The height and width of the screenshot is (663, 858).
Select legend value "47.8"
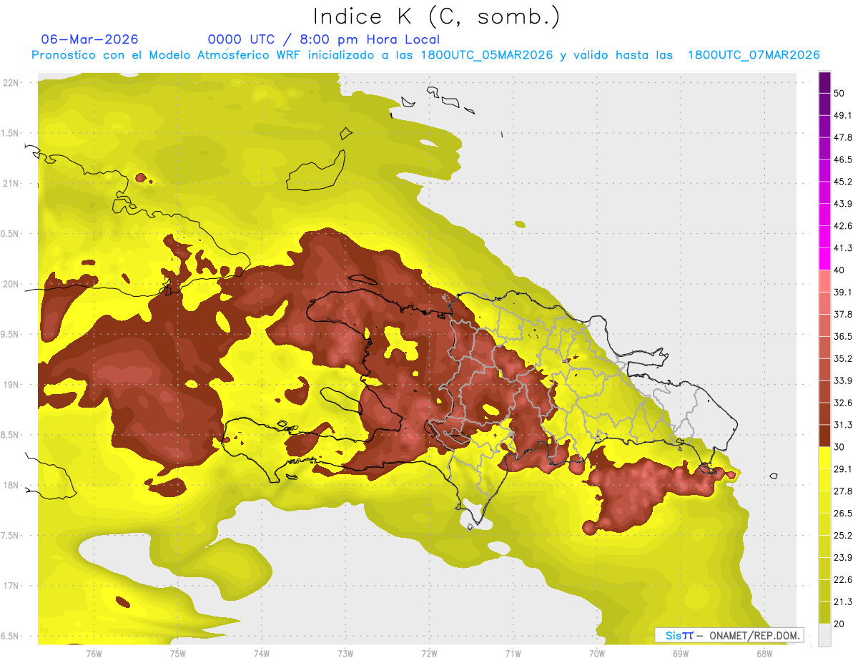[x=843, y=137]
